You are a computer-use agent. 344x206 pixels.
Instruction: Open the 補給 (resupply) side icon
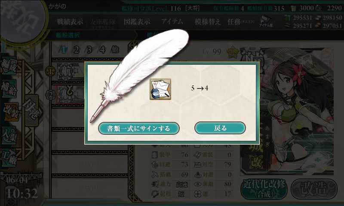pos(9,88)
